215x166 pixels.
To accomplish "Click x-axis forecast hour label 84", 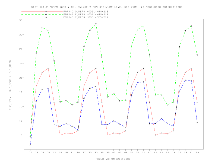I will pyautogui.click(x=197, y=152).
